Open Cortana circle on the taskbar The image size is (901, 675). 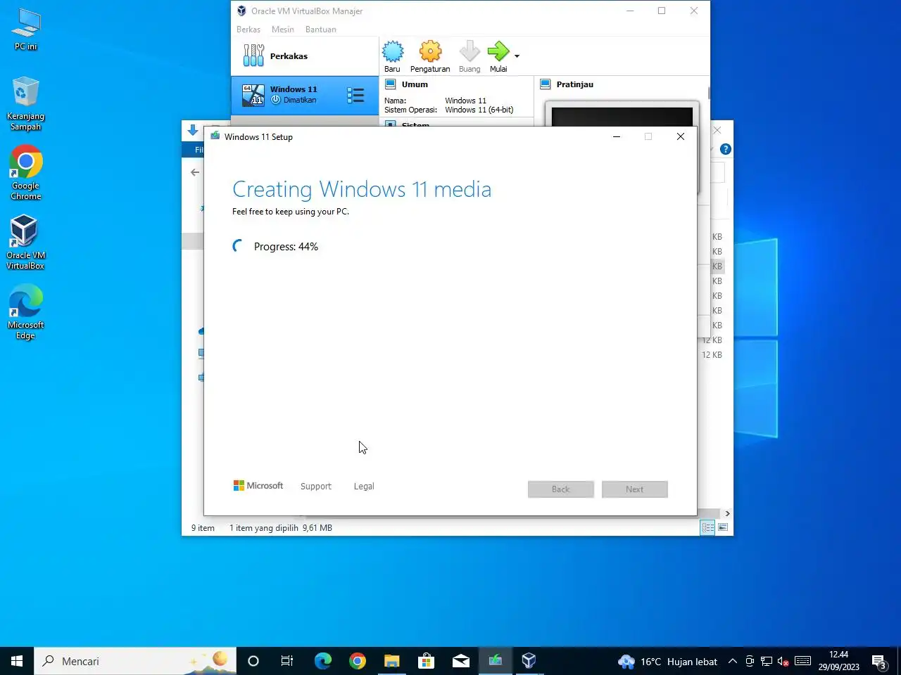pyautogui.click(x=253, y=661)
